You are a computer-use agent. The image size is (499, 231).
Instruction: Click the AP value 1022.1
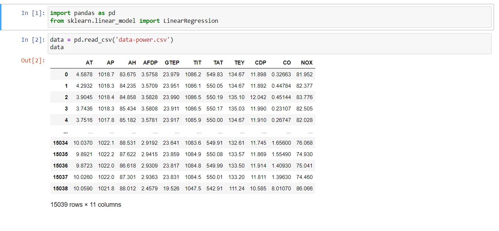click(x=106, y=143)
